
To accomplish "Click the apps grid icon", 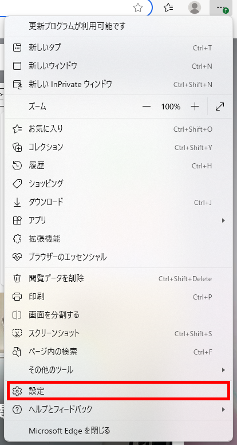I will click(17, 220).
